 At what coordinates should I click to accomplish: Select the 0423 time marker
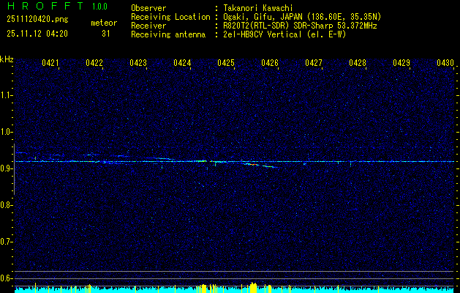138,64
